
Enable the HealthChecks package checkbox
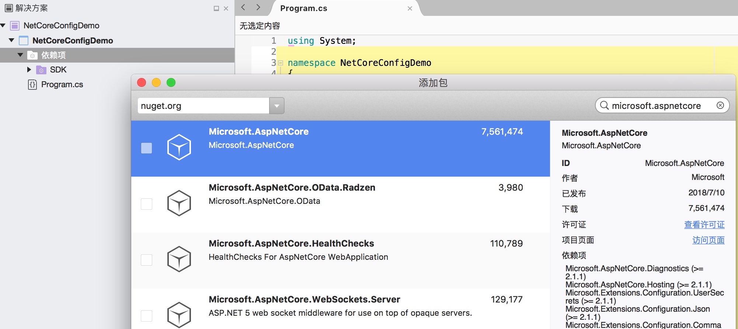(x=147, y=260)
